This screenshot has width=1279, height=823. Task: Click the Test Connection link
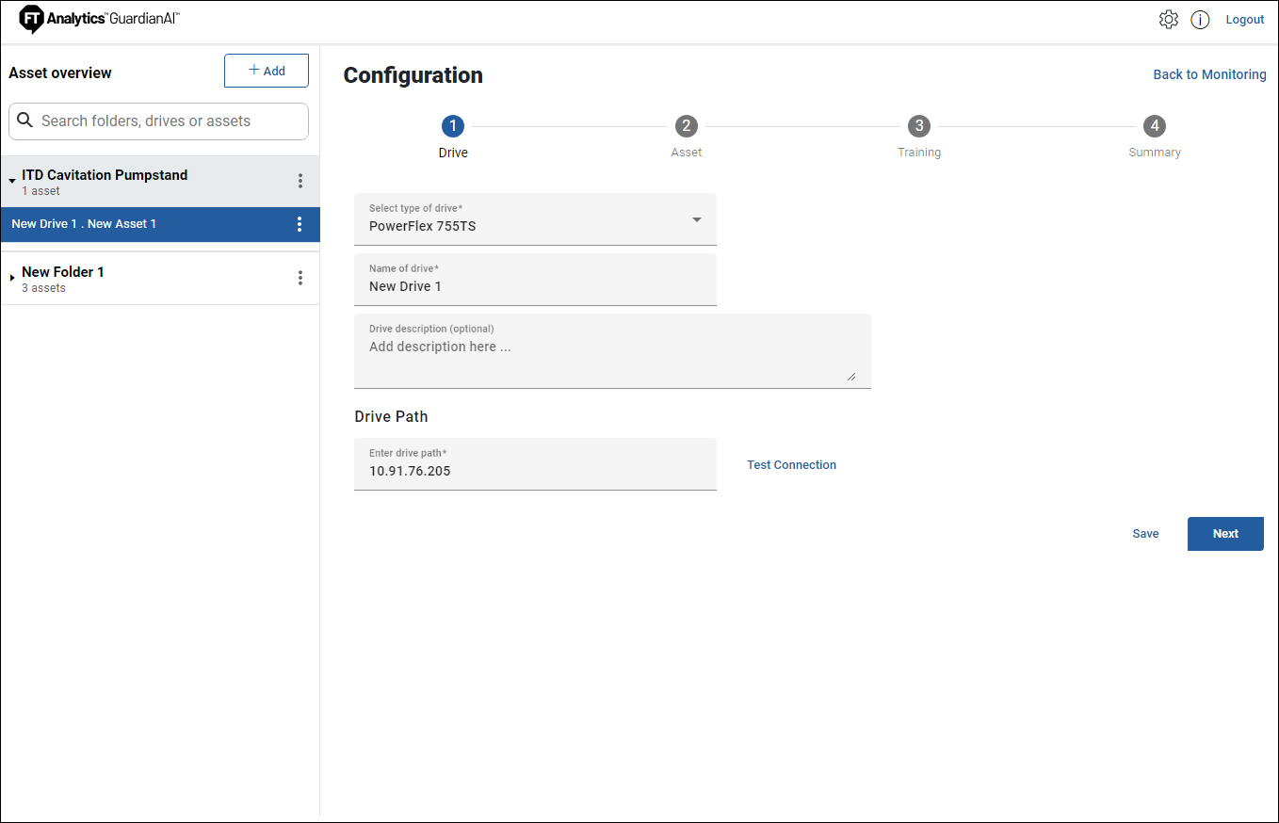pos(791,465)
